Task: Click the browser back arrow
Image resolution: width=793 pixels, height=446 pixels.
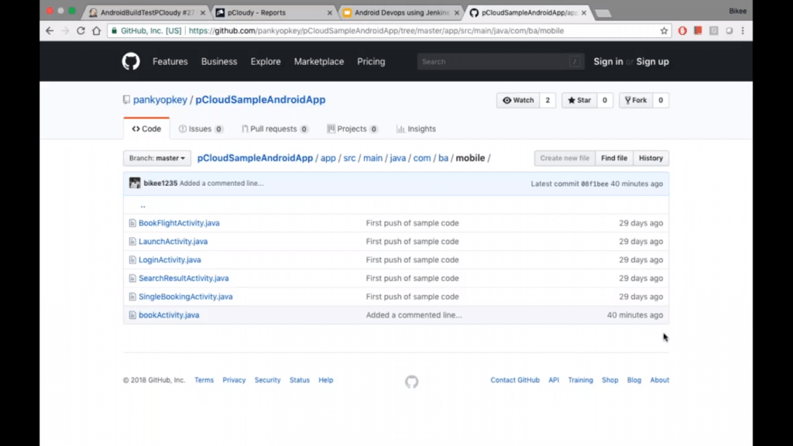Action: click(x=50, y=31)
